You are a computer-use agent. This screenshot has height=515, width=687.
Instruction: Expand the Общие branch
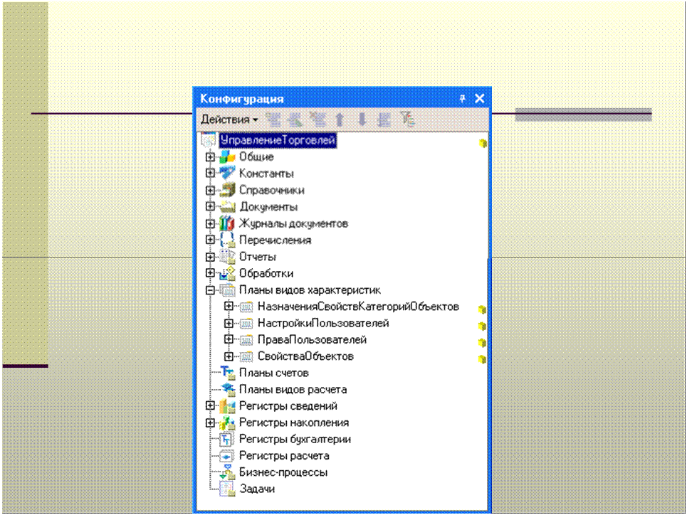coord(210,156)
